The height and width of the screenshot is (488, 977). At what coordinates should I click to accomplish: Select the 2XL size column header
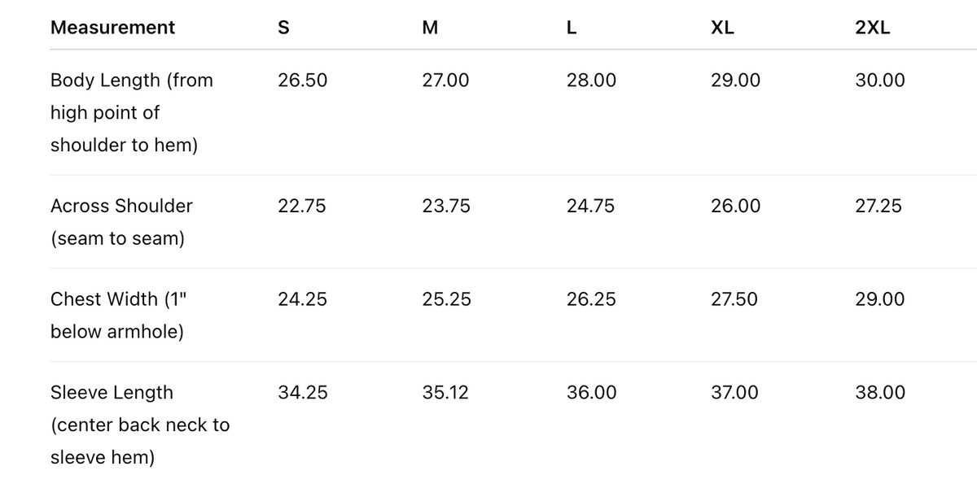tap(873, 28)
